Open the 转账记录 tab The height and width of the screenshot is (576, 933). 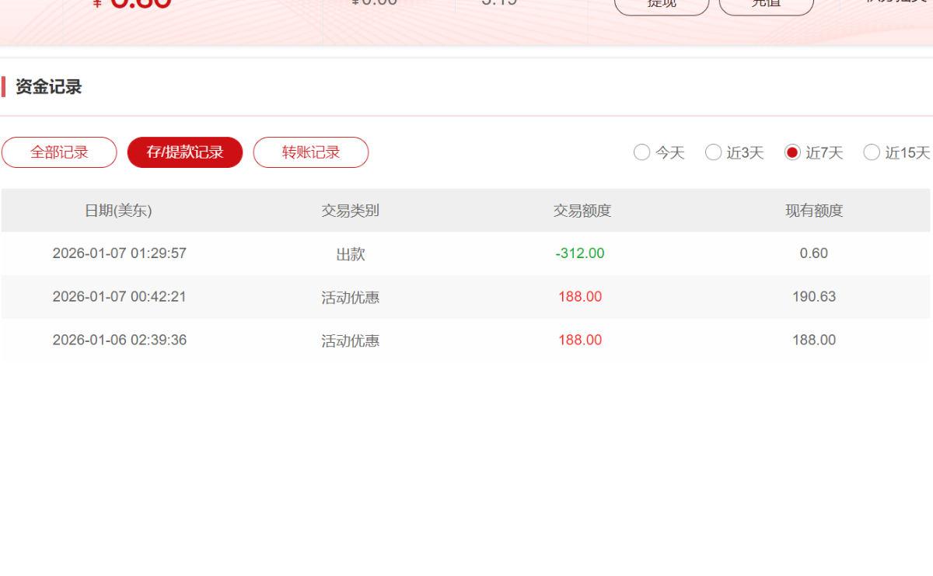[311, 152]
